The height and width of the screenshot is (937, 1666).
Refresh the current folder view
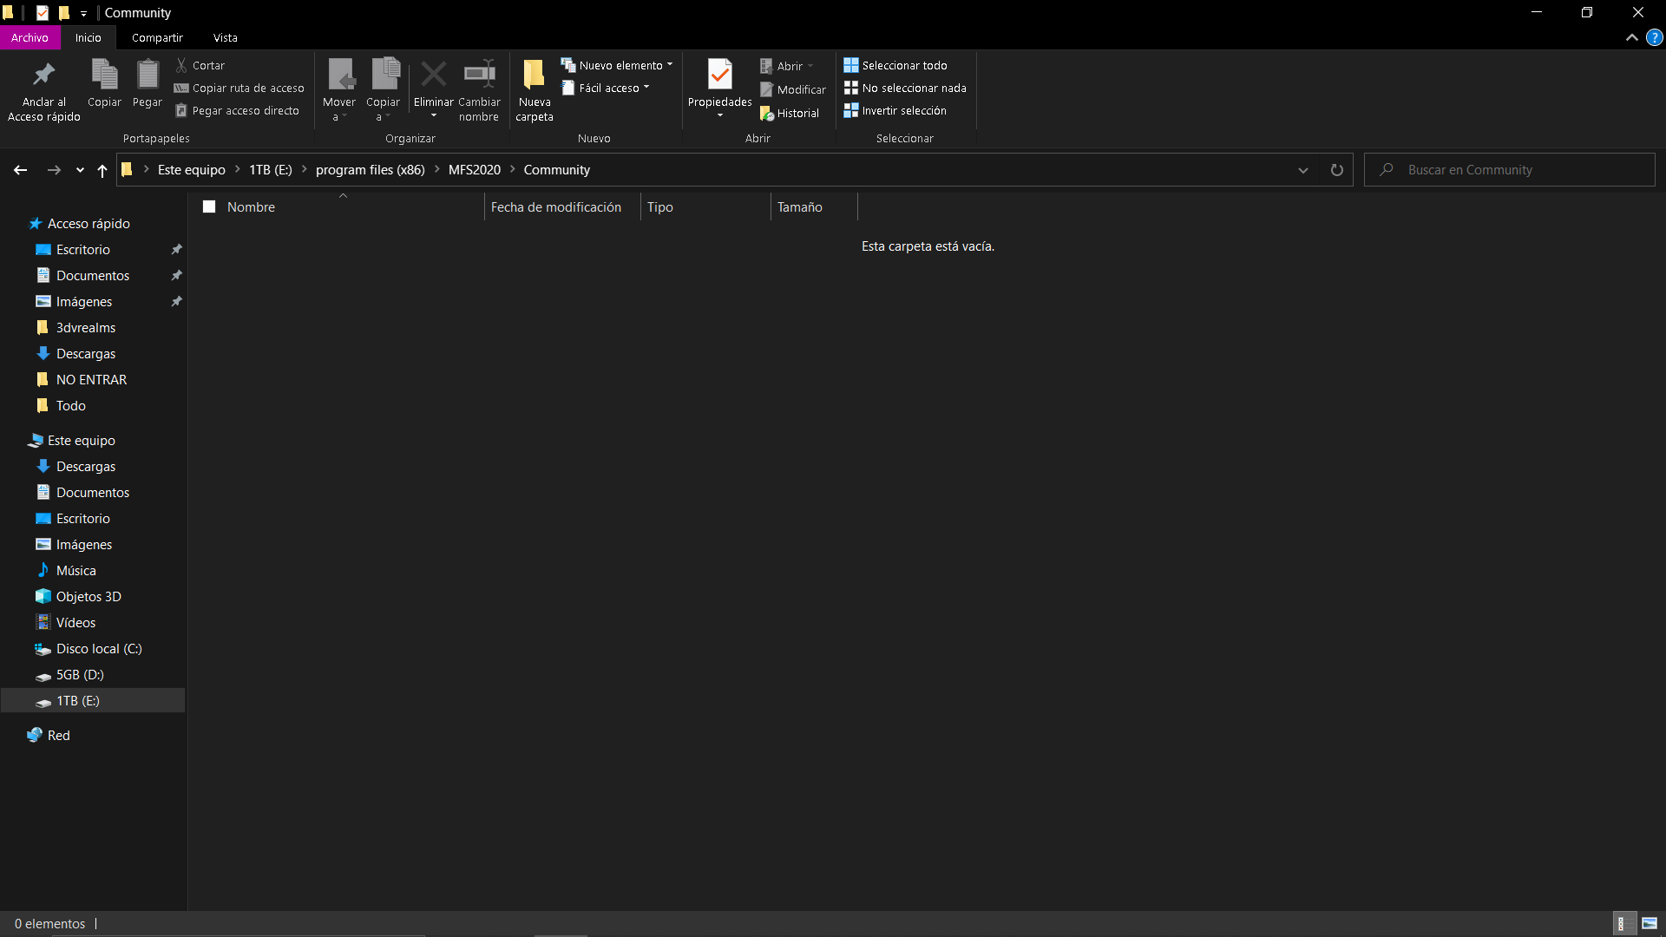coord(1336,170)
